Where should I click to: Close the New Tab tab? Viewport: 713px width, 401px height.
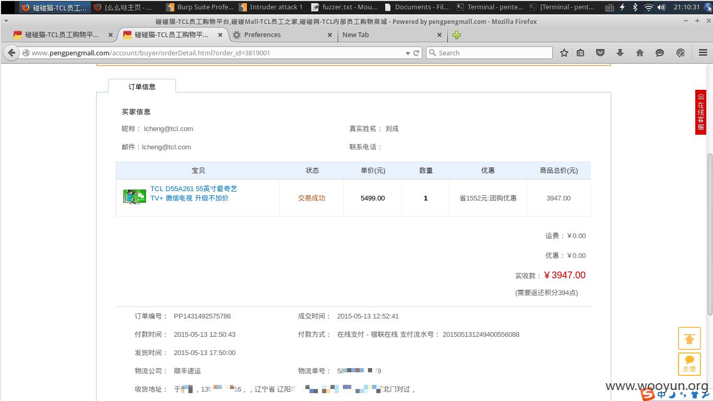[x=439, y=35]
